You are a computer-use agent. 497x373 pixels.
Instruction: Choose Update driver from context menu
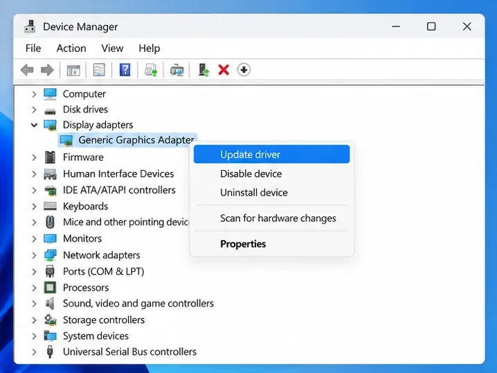(x=271, y=155)
